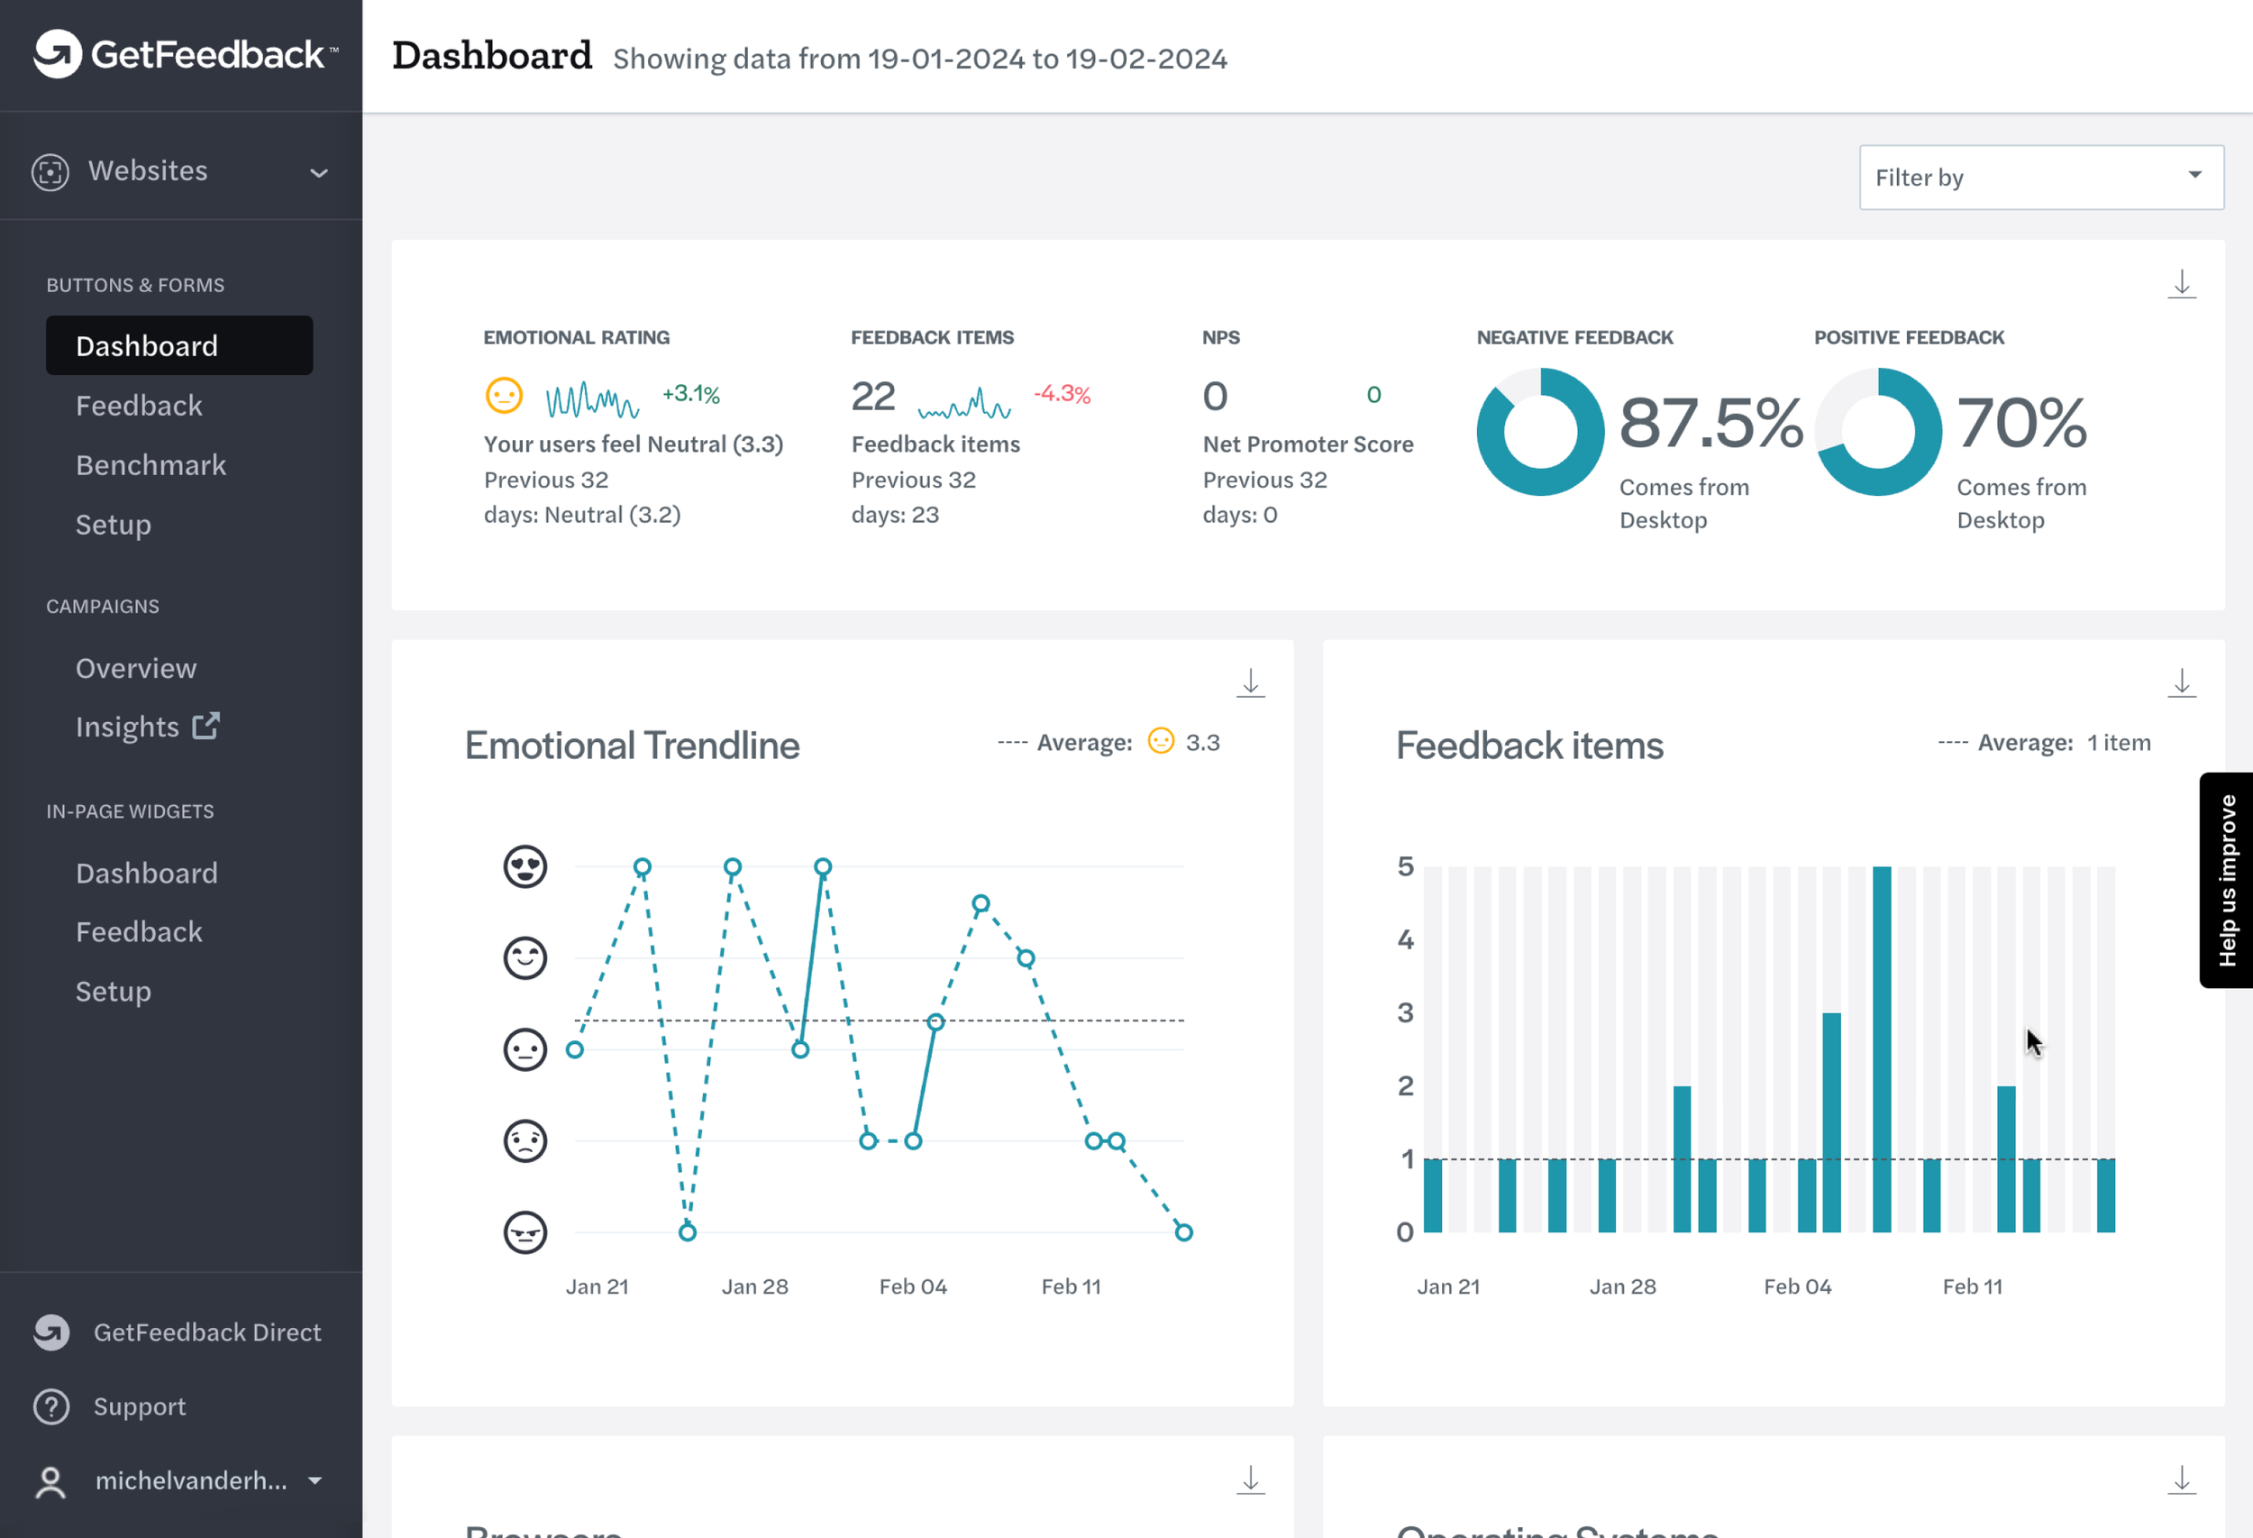Download the Browsers chart
Viewport: 2253px width, 1538px height.
(1251, 1479)
